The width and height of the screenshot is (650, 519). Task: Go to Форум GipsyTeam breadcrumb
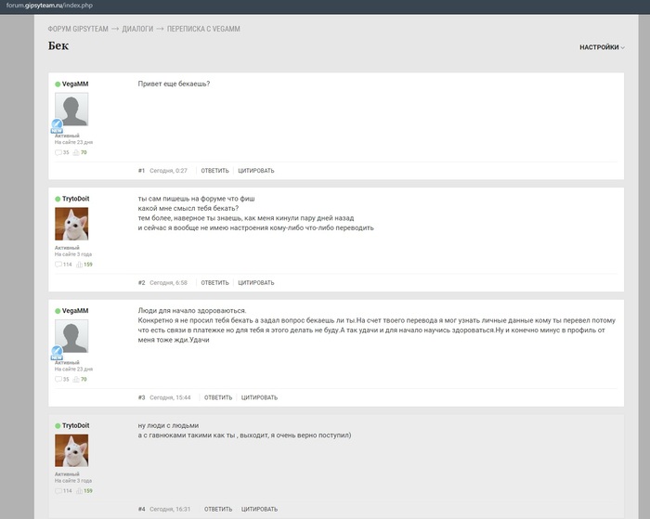pyautogui.click(x=78, y=29)
